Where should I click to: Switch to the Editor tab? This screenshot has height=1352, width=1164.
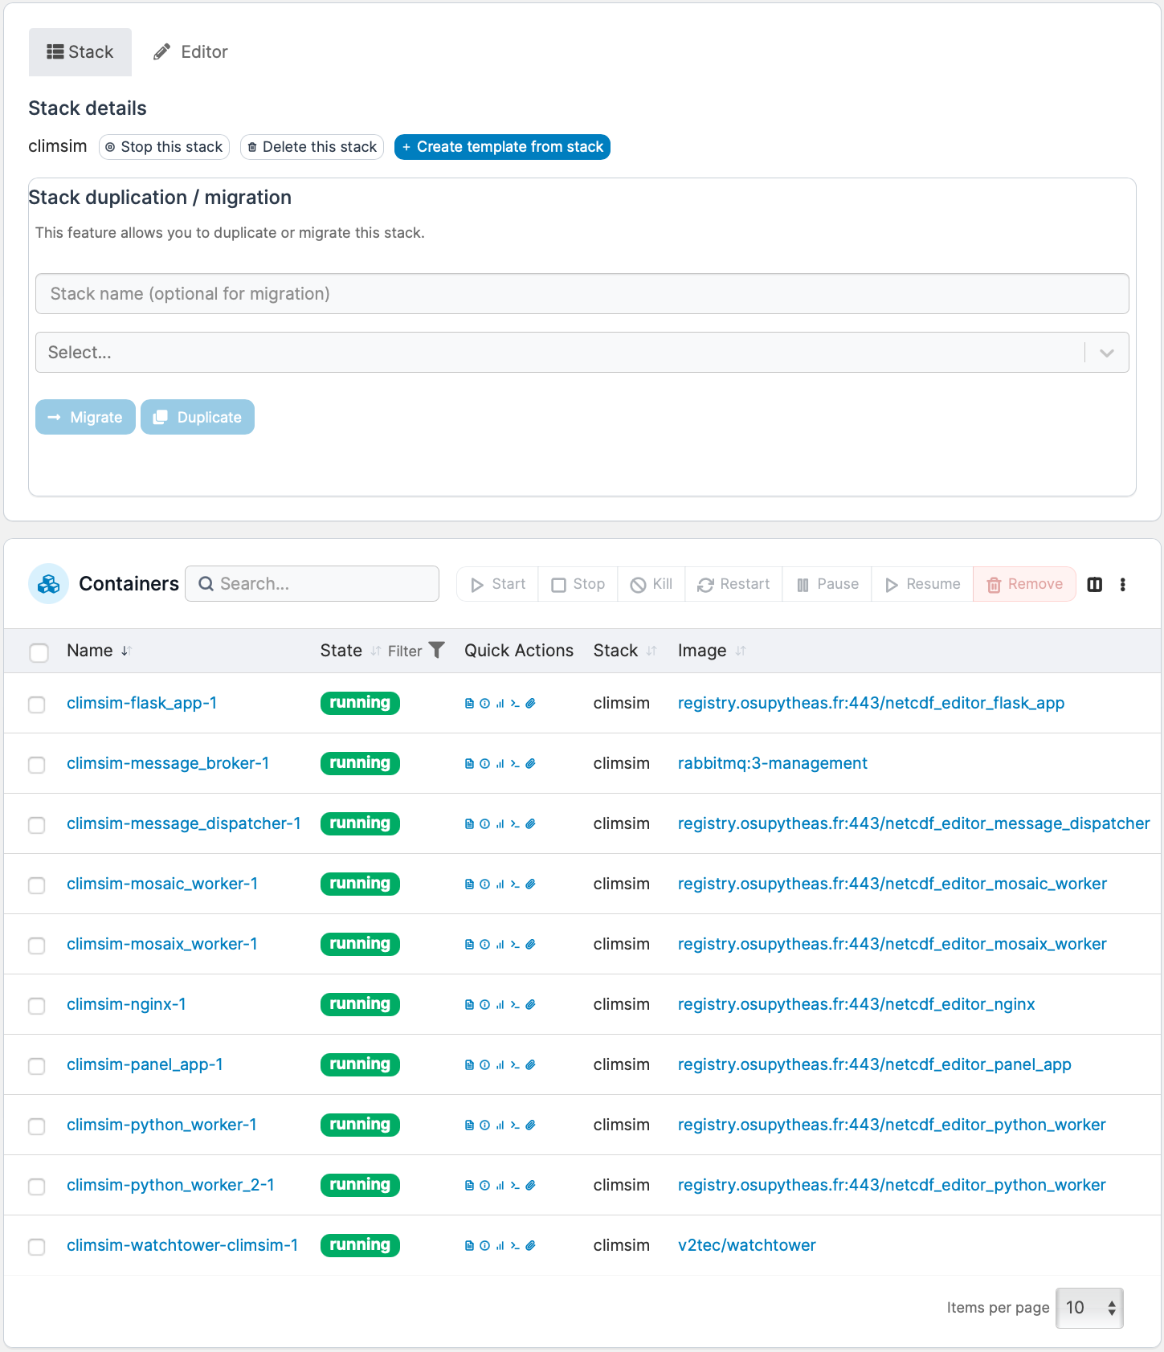tap(190, 52)
